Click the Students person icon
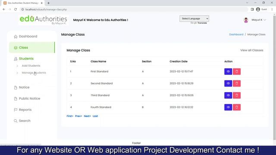This screenshot has width=276, height=155. (16, 59)
